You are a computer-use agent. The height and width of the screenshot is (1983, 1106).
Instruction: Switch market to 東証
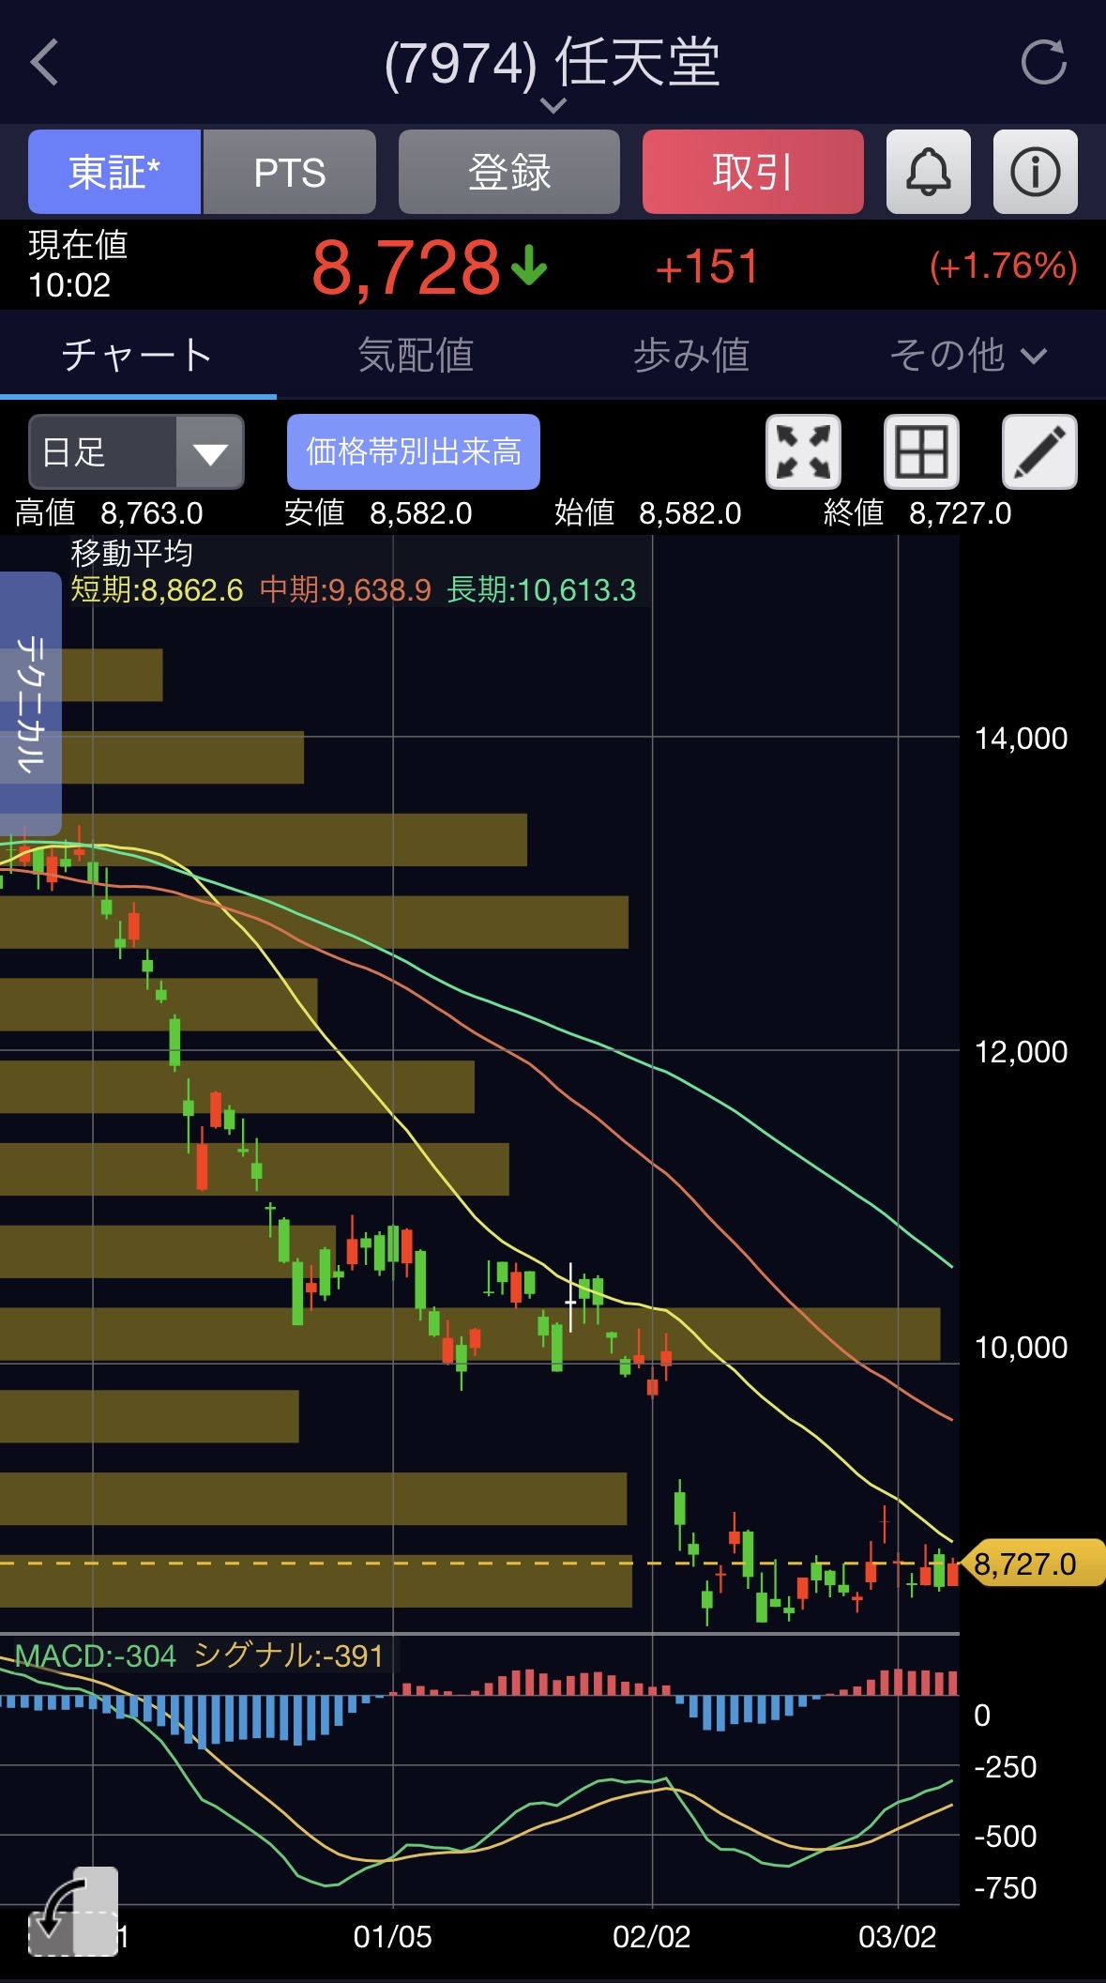tap(114, 172)
